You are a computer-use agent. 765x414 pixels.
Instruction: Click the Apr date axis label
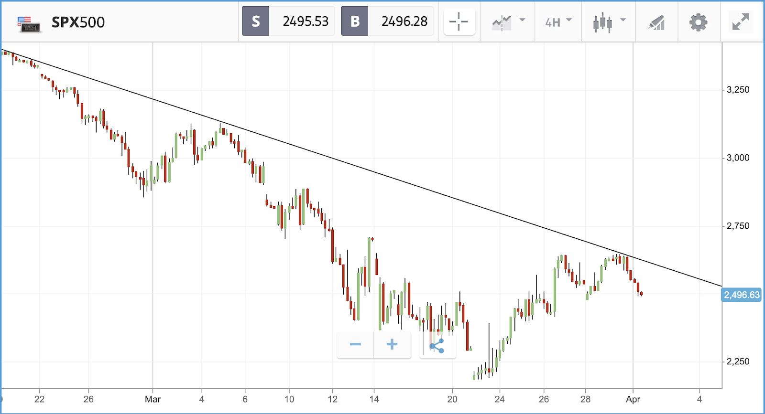(x=633, y=399)
